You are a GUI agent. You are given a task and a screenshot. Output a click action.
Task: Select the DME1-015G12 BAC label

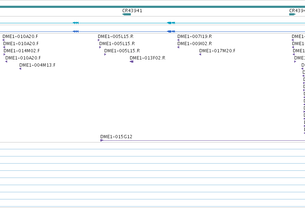click(116, 137)
